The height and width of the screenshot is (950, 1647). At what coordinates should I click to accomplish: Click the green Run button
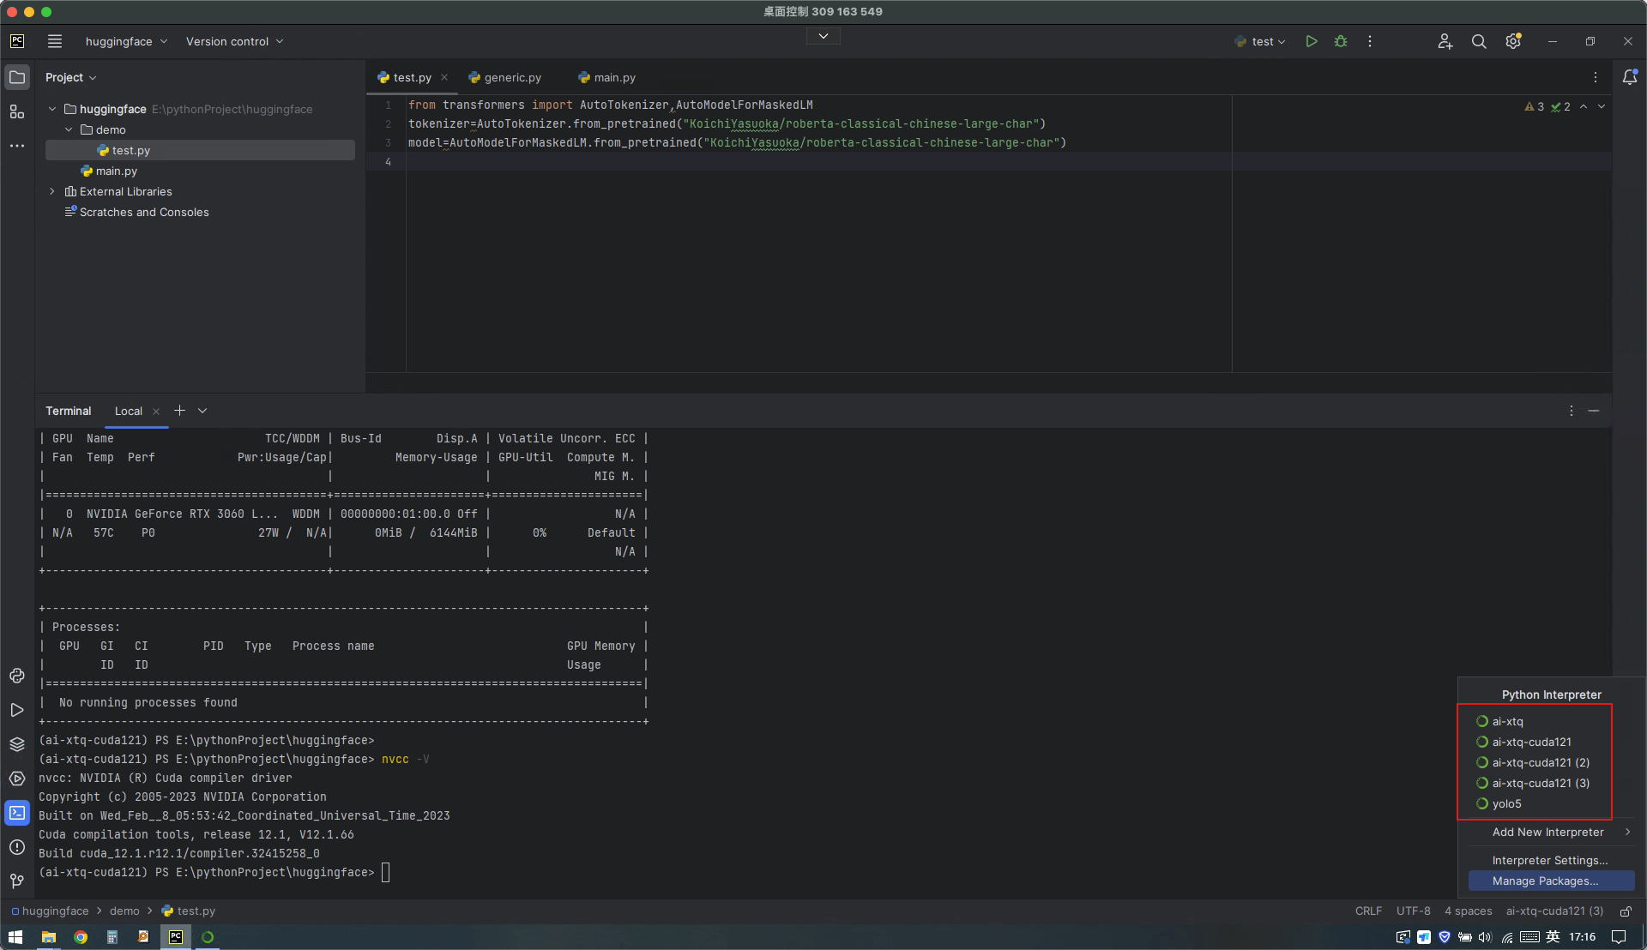coord(1311,41)
